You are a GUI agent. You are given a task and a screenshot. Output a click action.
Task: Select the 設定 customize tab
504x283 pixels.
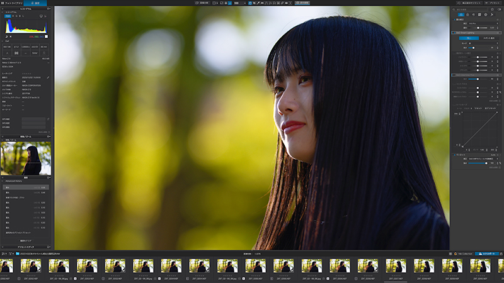35,3
